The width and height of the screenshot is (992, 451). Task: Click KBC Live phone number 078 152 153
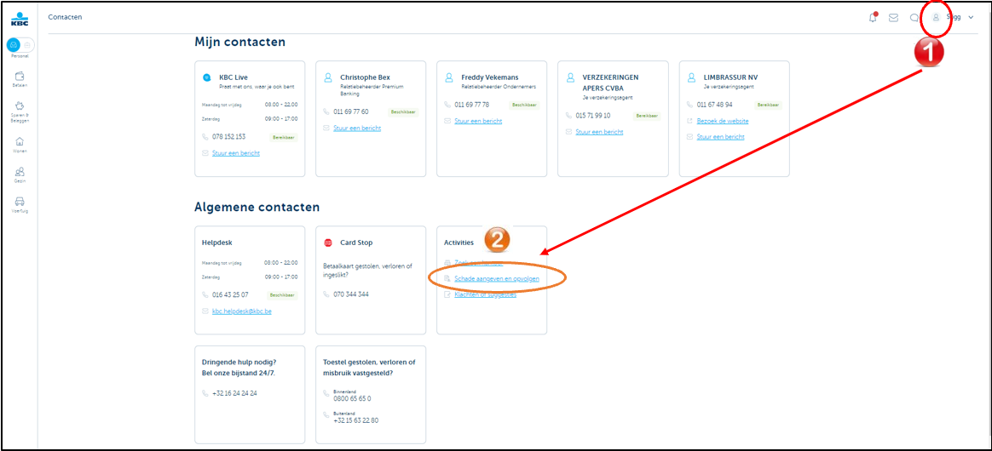click(x=229, y=136)
